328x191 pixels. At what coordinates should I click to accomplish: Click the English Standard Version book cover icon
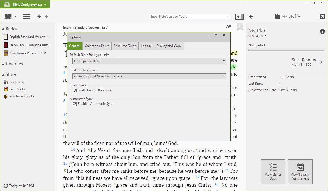point(6,37)
